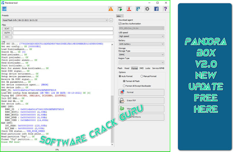The width and height of the screenshot is (236, 152).
Task: Open the hamburger menu
Action: 4,9
